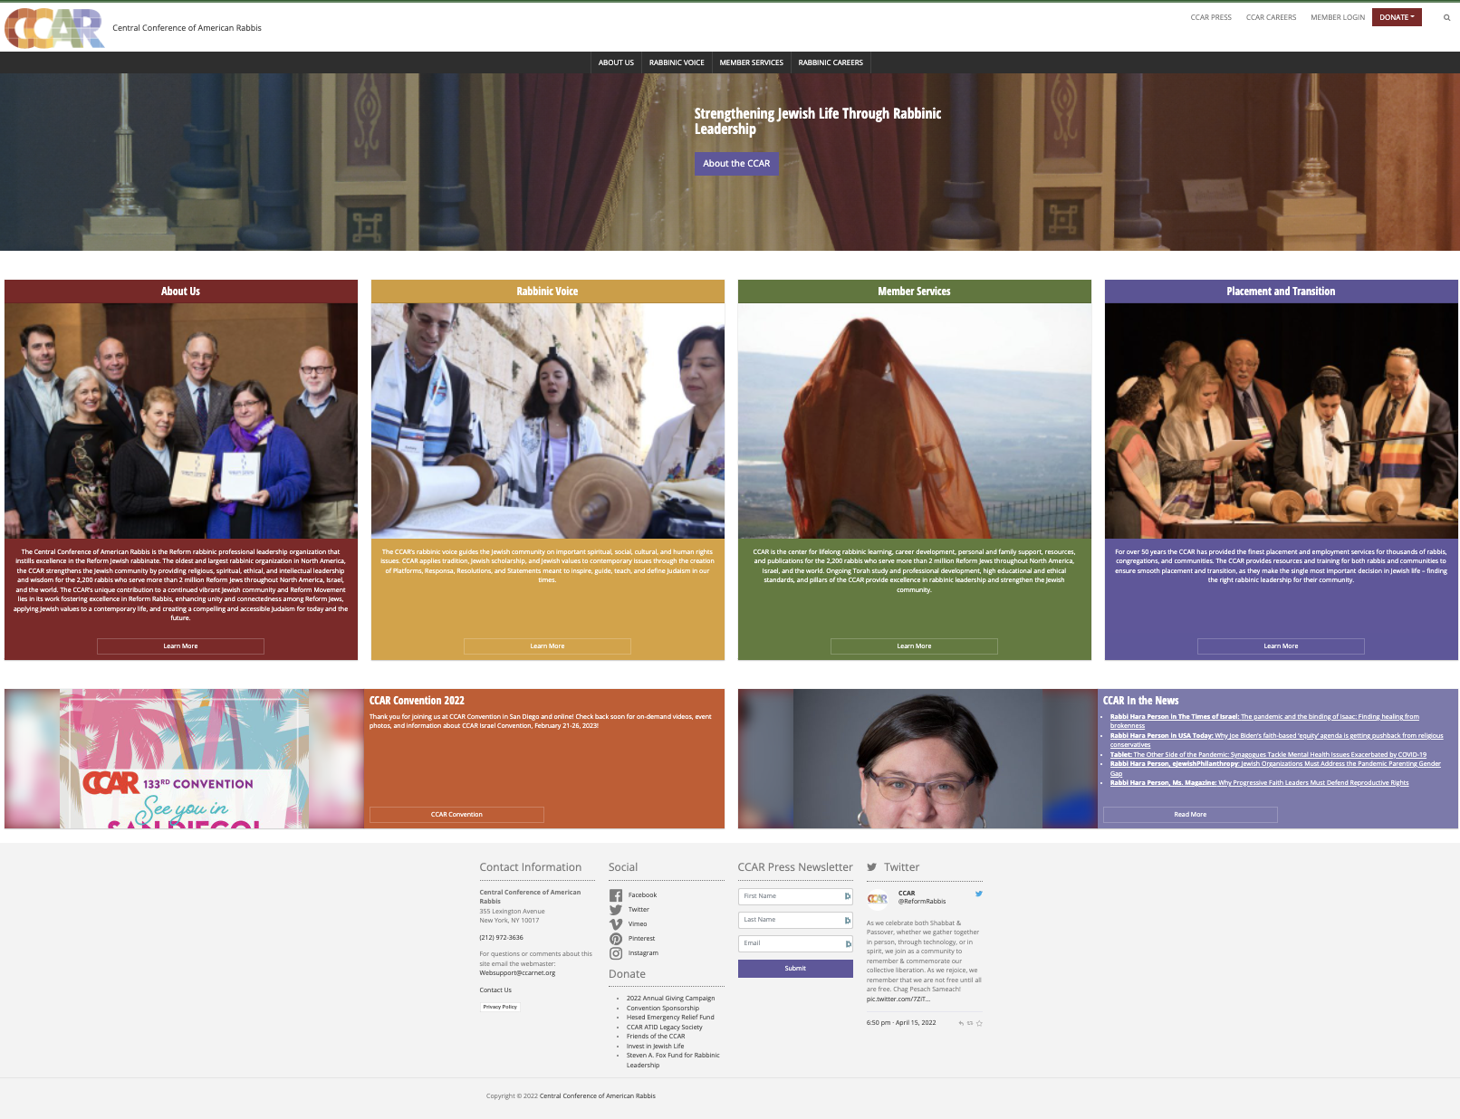Open the RABBINIC CAREERS menu

click(x=831, y=62)
